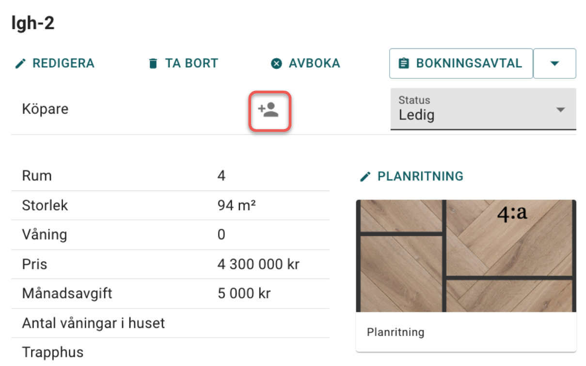The image size is (586, 366).
Task: Open the 4:a floor plan thumbnail
Action: [x=465, y=255]
